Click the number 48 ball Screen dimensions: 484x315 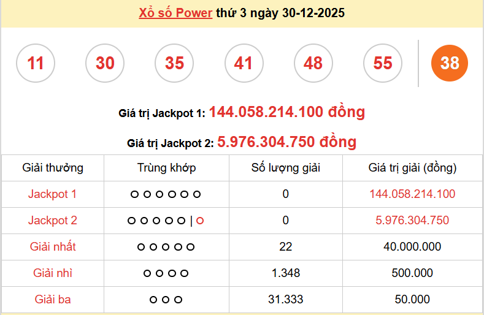pyautogui.click(x=313, y=63)
